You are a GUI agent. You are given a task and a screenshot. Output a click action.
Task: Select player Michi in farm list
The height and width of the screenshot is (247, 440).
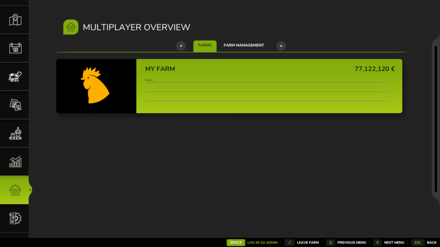click(x=149, y=80)
